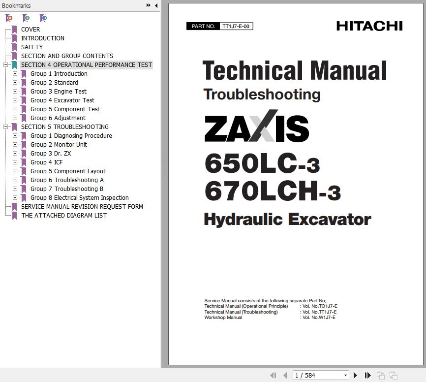Expand Group 4 ICF
The image size is (426, 382).
coord(15,162)
